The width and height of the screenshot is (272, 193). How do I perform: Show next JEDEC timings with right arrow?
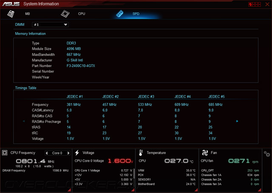pyautogui.click(x=237, y=121)
